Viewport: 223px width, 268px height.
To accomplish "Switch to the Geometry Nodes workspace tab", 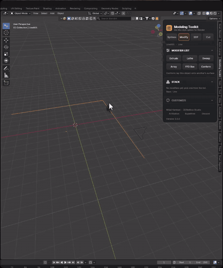I will coord(110,9).
